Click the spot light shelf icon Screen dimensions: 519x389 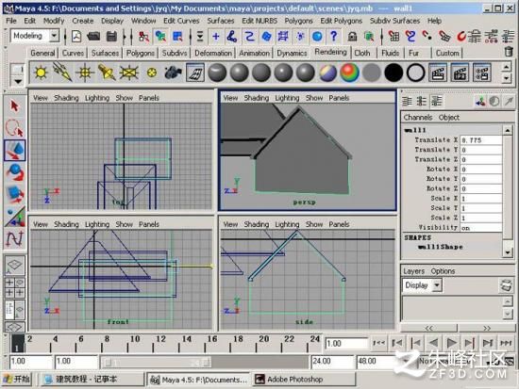pyautogui.click(x=107, y=72)
